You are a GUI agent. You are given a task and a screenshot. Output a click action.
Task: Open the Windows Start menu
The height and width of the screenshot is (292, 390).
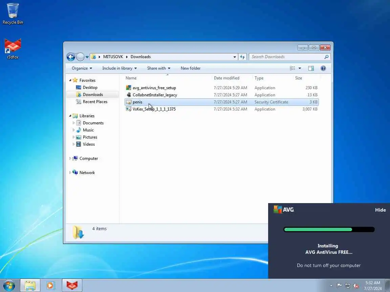click(9, 286)
